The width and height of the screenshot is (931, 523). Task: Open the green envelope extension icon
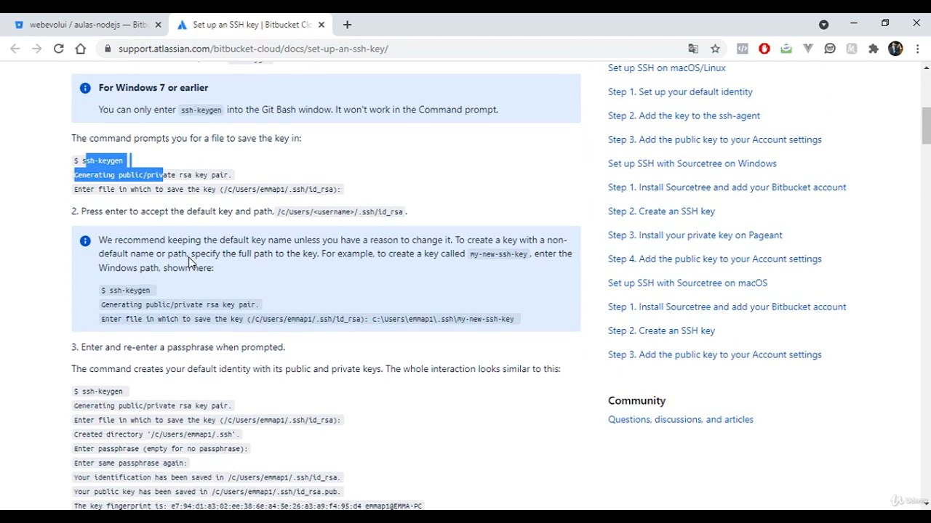(786, 49)
